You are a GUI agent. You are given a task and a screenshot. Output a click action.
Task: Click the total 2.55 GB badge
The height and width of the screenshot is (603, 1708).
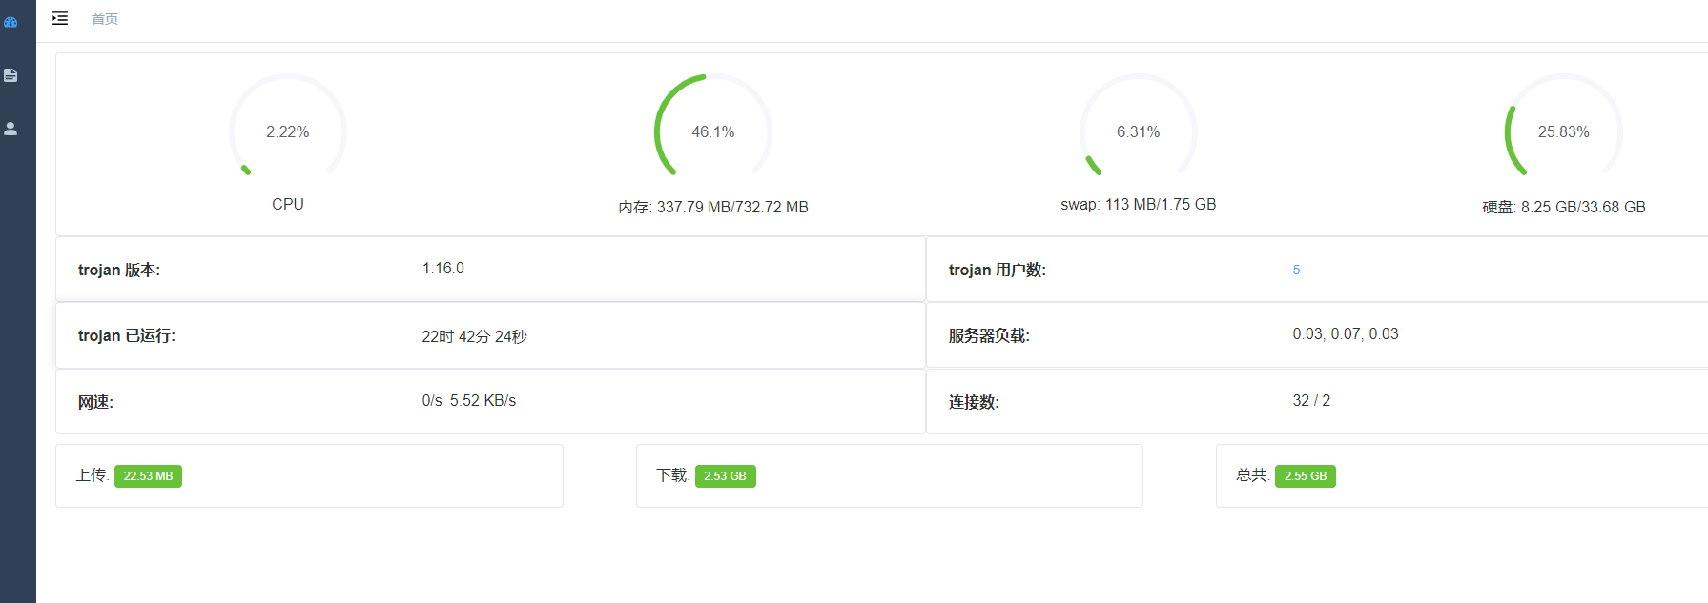(1305, 476)
